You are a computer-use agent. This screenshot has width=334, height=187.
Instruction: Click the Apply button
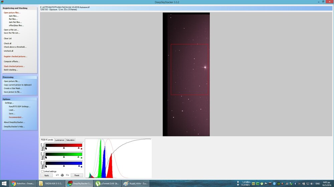click(x=46, y=175)
